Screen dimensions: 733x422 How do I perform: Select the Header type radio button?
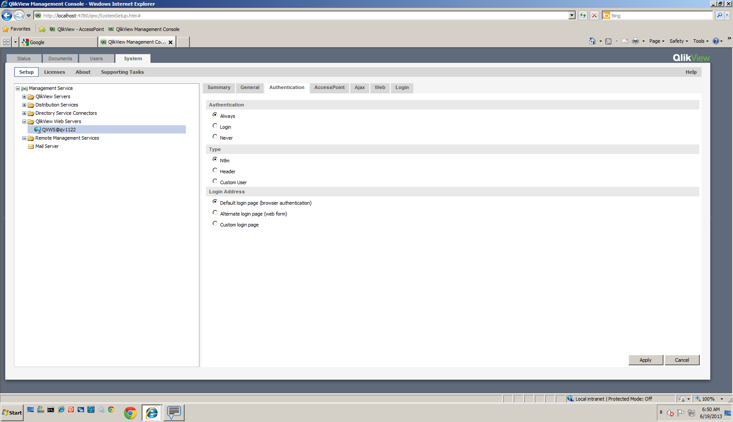click(215, 170)
